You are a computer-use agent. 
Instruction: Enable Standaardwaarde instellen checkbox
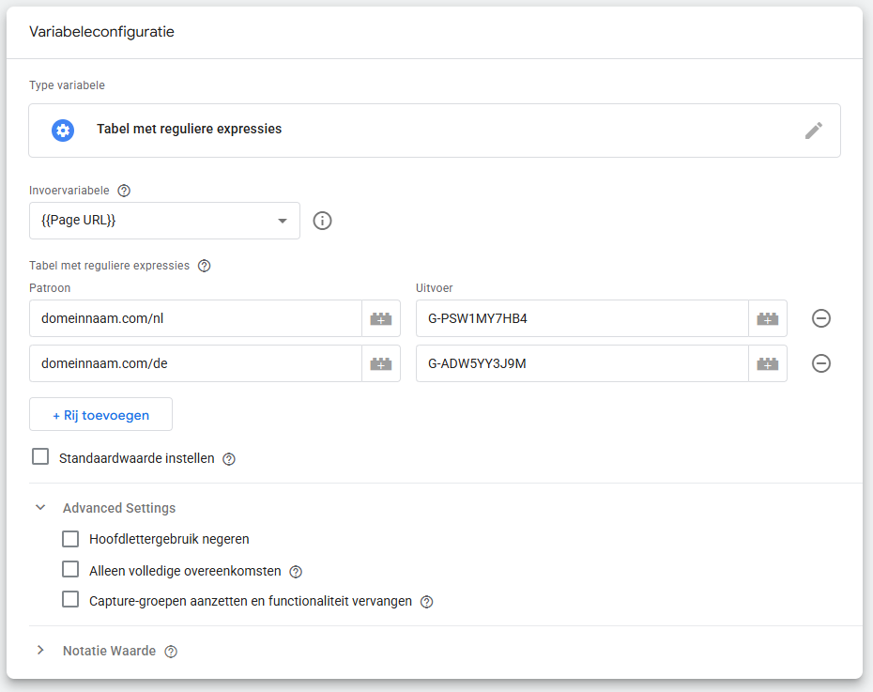(x=40, y=457)
